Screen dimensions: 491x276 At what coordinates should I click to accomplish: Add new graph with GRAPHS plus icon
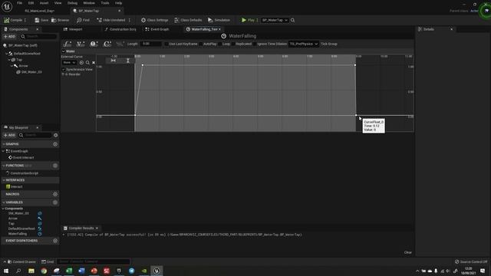(55, 144)
